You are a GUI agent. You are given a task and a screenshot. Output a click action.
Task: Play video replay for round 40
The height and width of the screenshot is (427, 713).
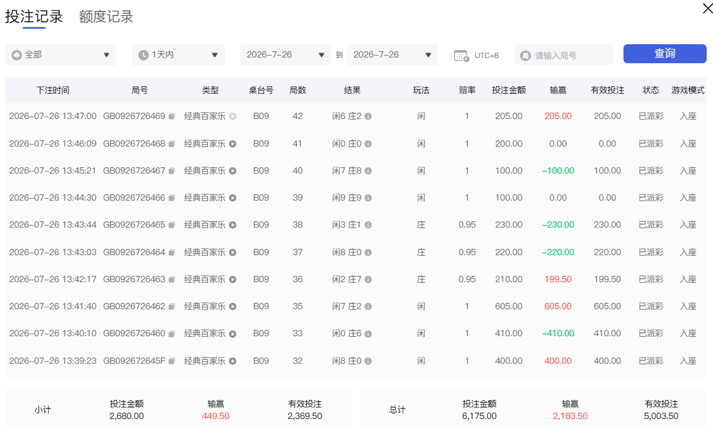[232, 171]
